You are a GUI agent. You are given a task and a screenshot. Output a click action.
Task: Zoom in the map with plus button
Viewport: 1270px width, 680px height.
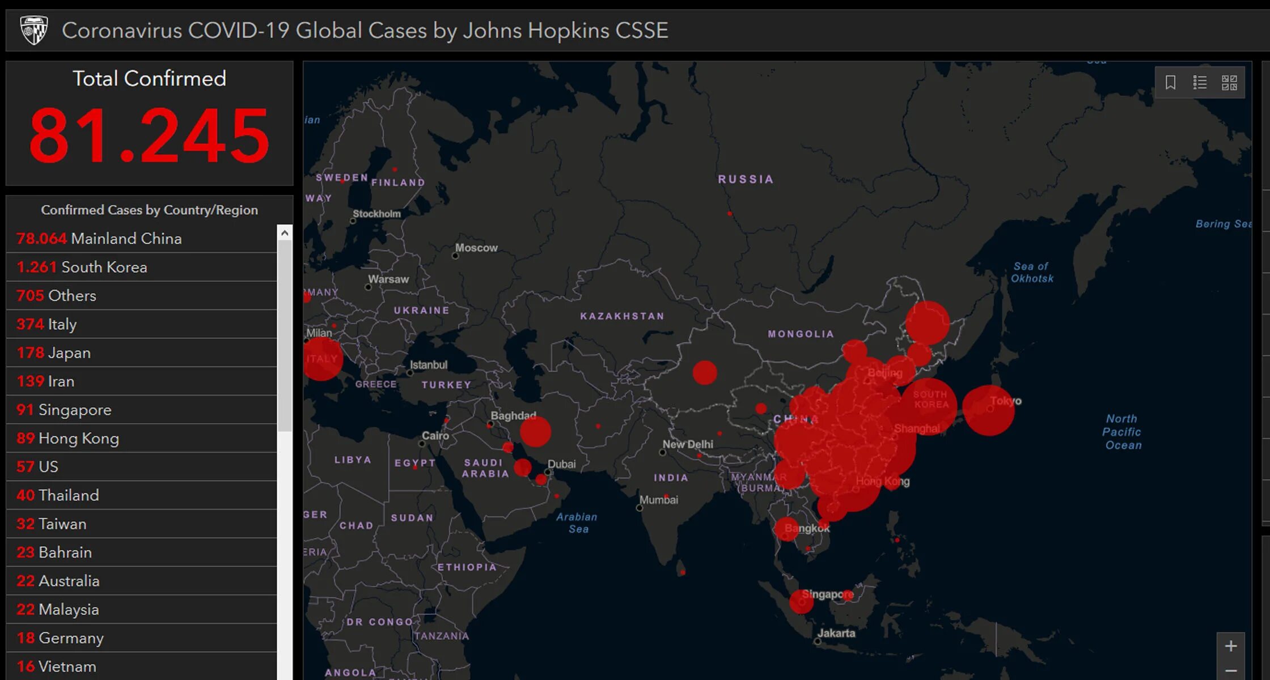pos(1230,646)
